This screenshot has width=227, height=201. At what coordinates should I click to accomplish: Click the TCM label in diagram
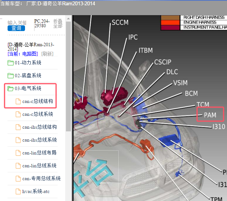(x=203, y=104)
